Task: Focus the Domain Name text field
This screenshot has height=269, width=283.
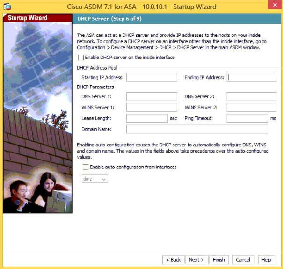Action: pyautogui.click(x=197, y=129)
